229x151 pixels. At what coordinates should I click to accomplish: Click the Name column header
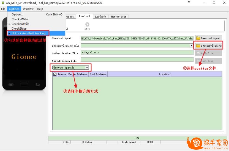(62, 74)
